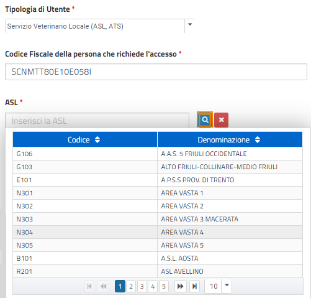The width and height of the screenshot is (311, 298).
Task: Open page 5 of results
Action: click(164, 286)
